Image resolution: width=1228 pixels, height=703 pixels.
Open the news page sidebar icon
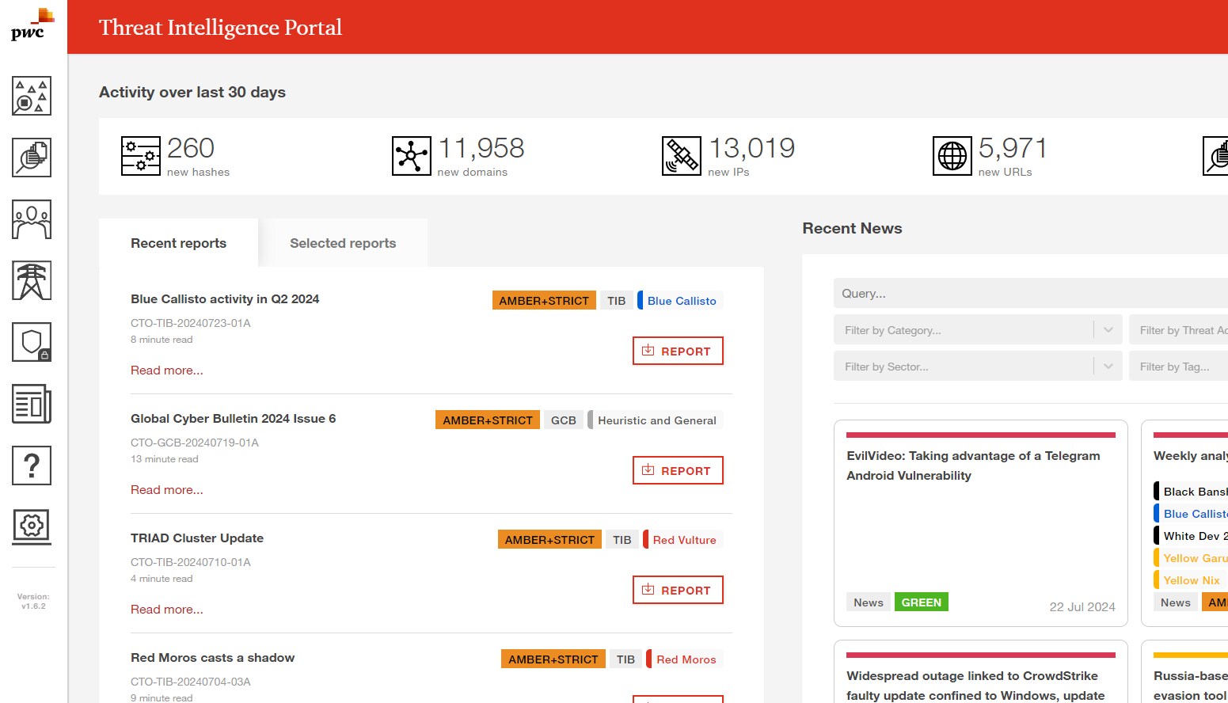(32, 404)
